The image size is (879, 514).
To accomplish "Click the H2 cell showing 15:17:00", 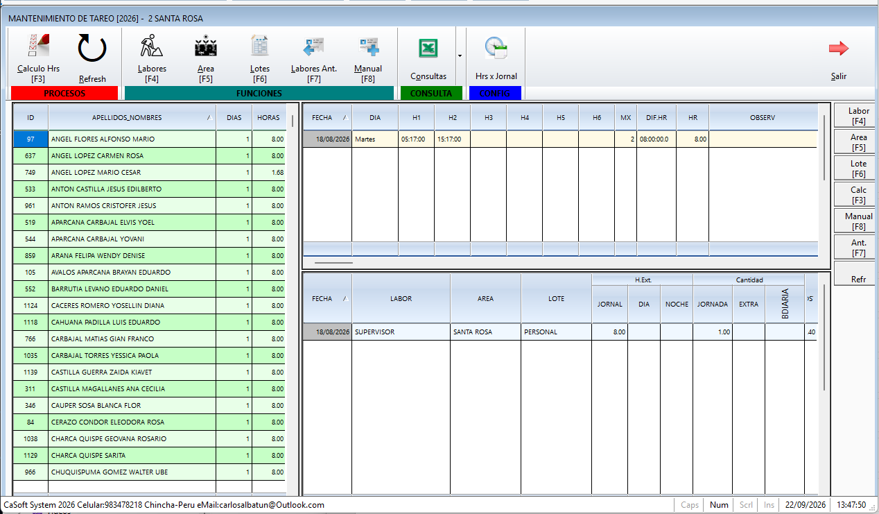I will coord(453,139).
